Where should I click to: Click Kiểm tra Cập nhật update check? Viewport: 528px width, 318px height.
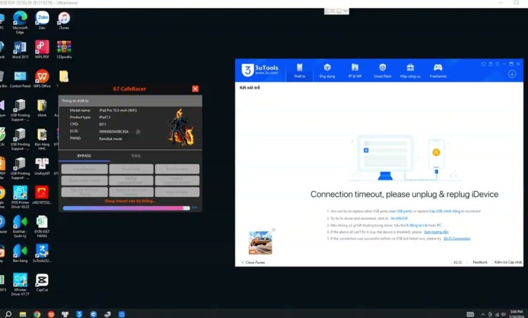point(508,262)
